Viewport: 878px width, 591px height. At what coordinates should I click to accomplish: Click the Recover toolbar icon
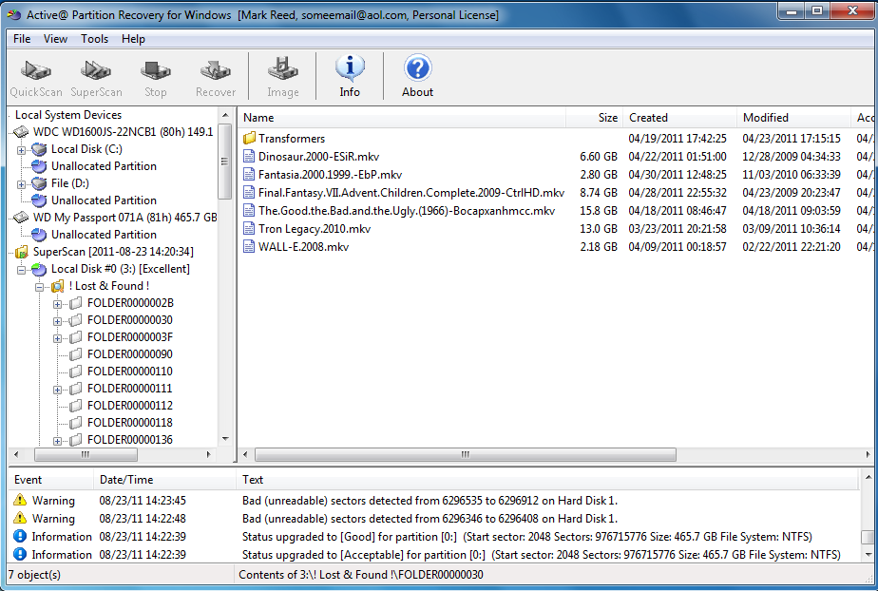click(x=216, y=70)
